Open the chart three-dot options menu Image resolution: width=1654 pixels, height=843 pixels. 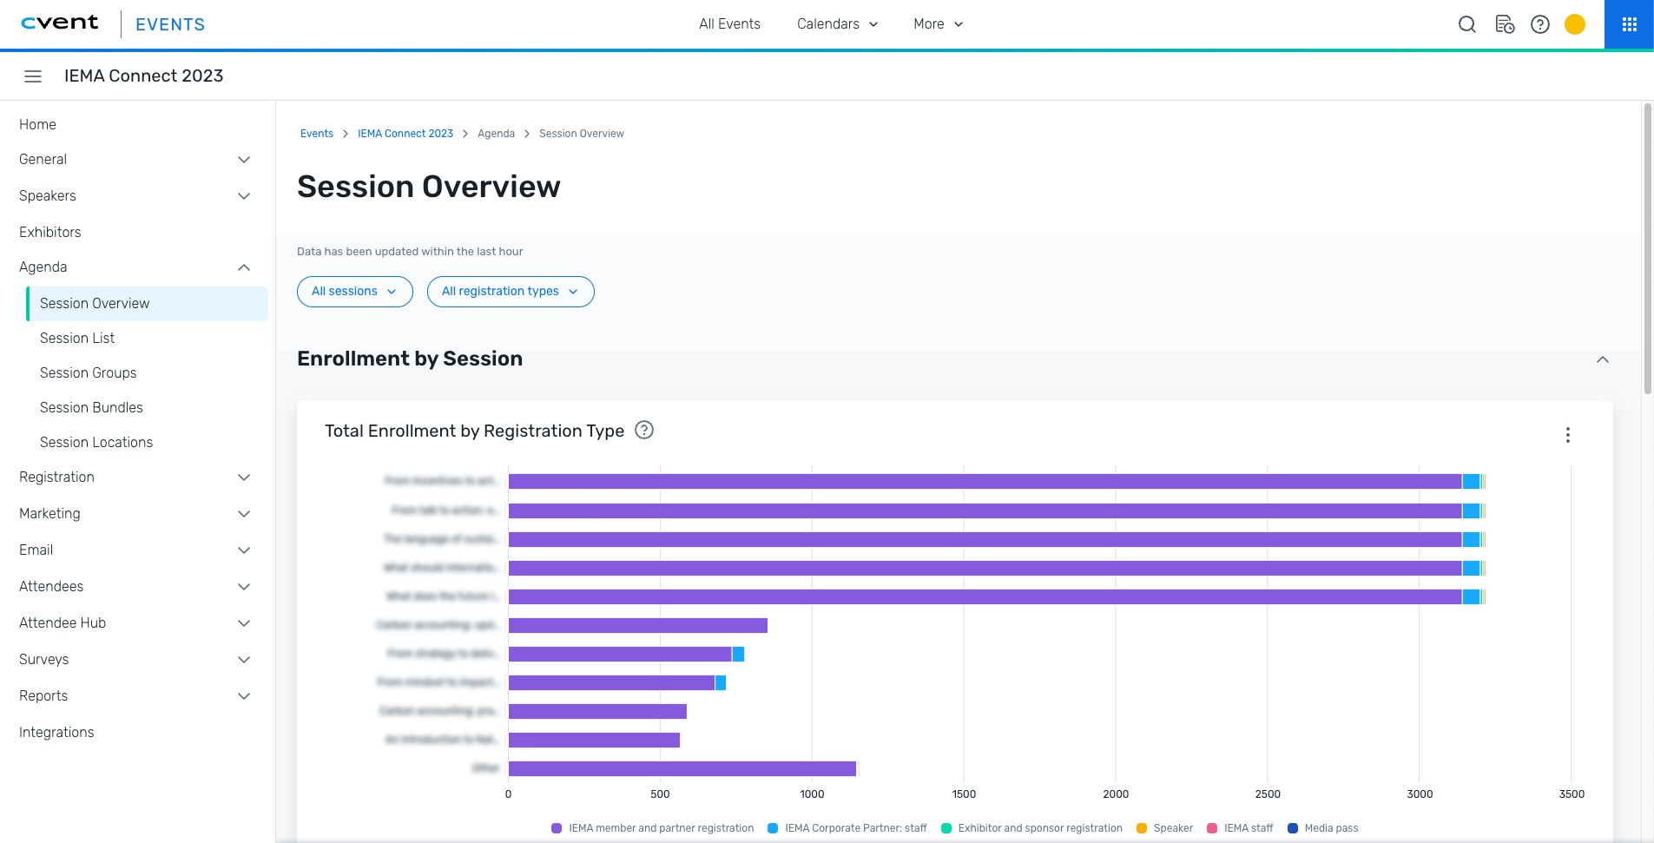[1568, 435]
